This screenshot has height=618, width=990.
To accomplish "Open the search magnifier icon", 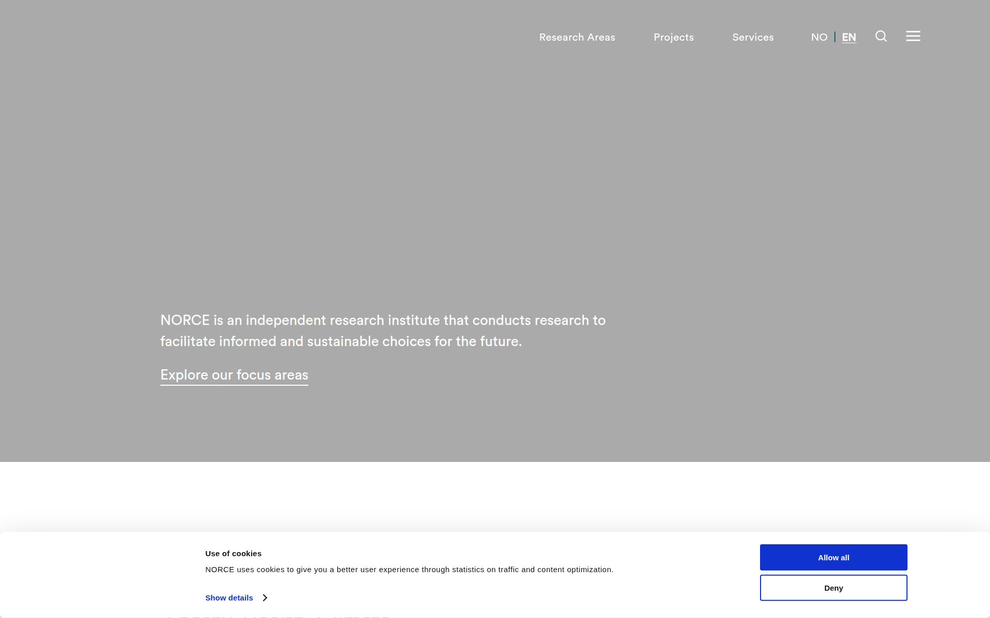I will [881, 36].
